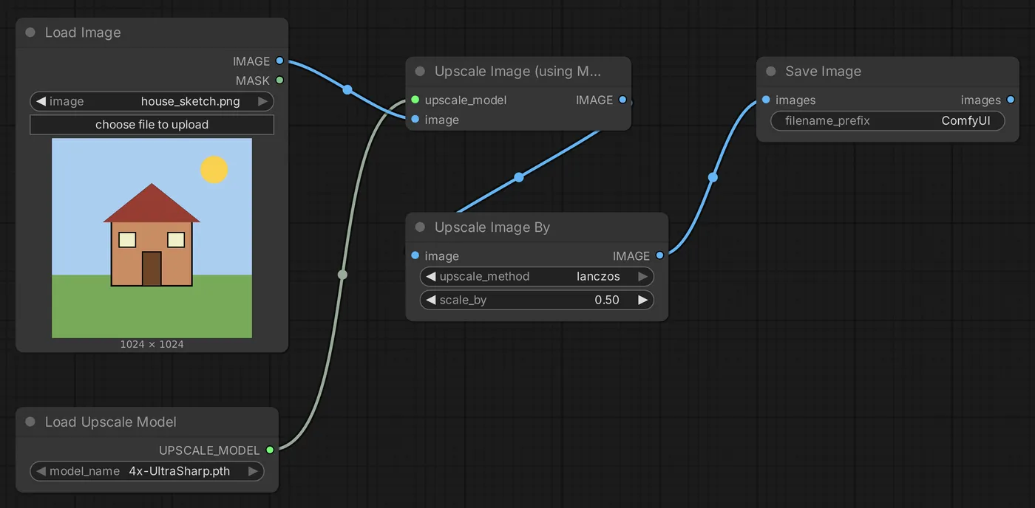Click the filename_prefix ComfyUI field

click(x=888, y=120)
